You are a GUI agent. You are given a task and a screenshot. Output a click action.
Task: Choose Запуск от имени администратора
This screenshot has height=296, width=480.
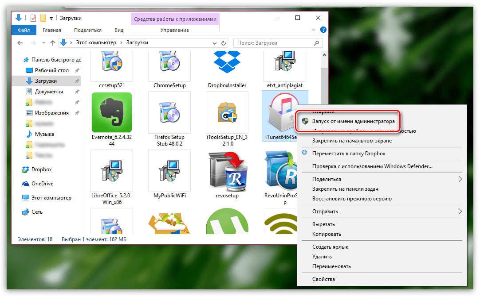pyautogui.click(x=353, y=121)
